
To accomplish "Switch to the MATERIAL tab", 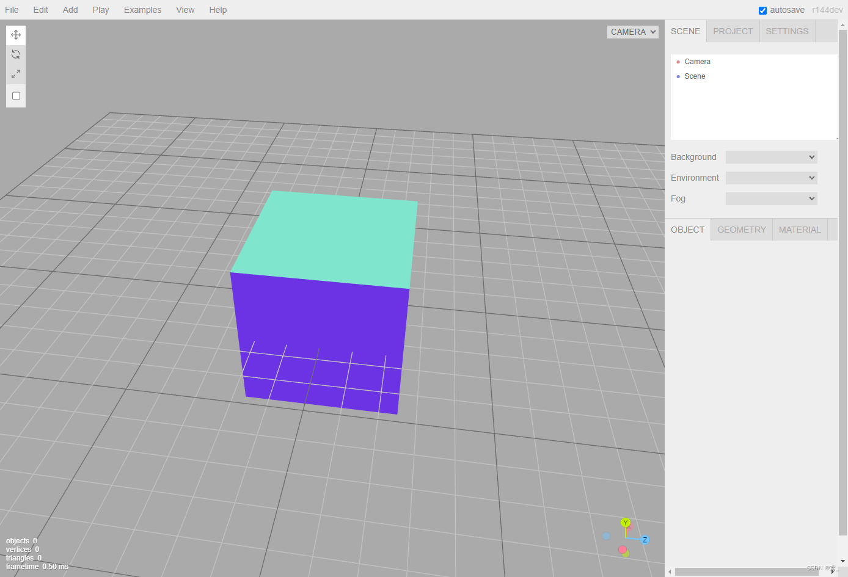I will click(x=800, y=230).
